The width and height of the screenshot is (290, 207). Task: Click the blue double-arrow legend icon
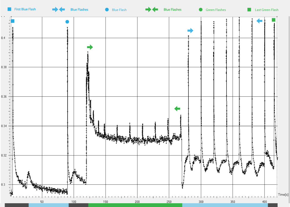tap(59, 10)
